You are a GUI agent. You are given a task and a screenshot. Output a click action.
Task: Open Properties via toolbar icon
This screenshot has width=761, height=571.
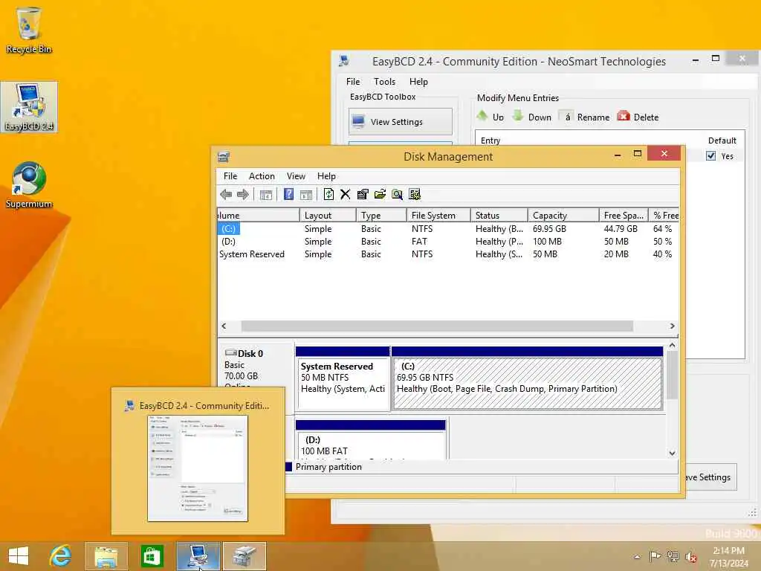363,195
